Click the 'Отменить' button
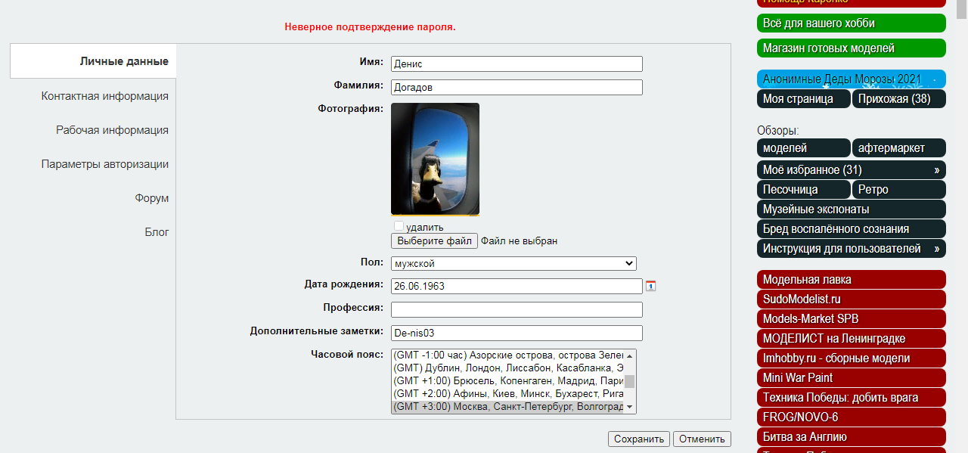Image resolution: width=968 pixels, height=453 pixels. click(x=702, y=439)
